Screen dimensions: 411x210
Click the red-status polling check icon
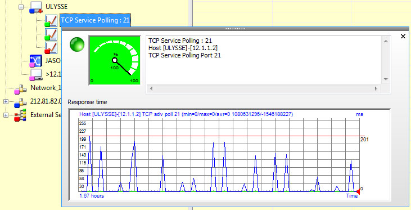click(x=51, y=47)
